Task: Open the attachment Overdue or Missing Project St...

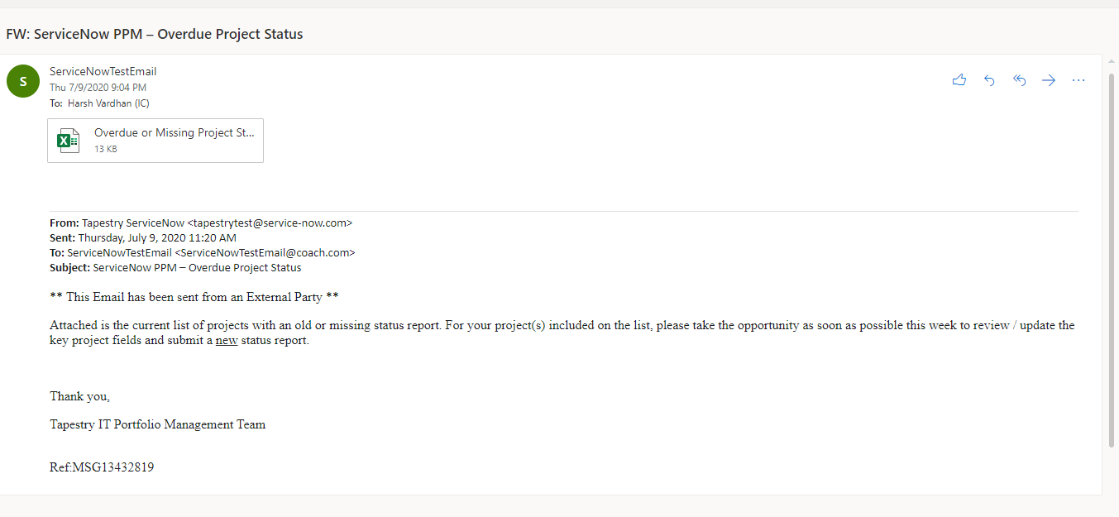Action: coord(174,132)
